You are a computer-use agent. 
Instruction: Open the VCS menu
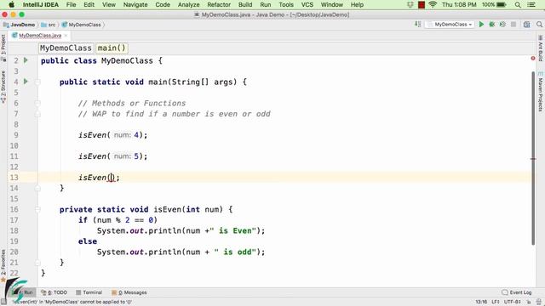click(x=307, y=4)
